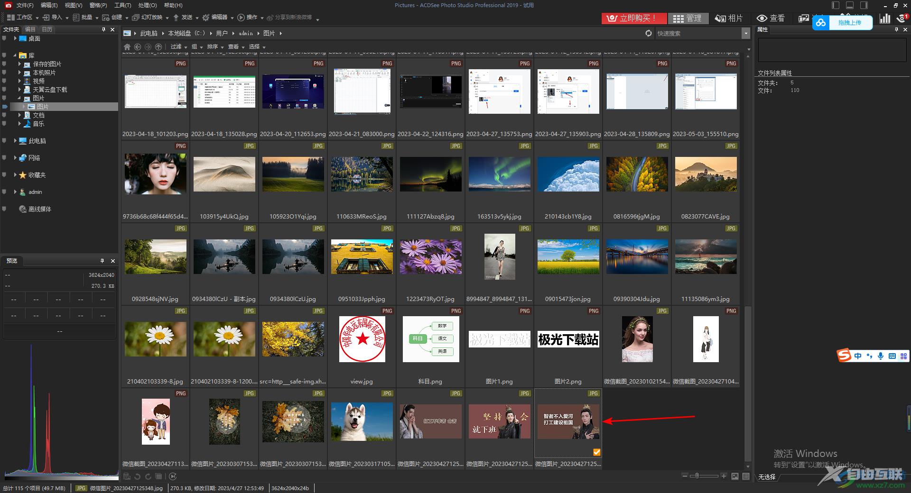Expand the 收藏夹 tree node

tap(15, 175)
